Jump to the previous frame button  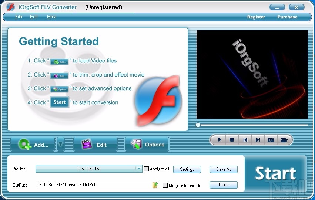pyautogui.click(x=245, y=140)
